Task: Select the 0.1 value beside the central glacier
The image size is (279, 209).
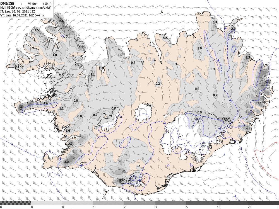Action: (x=149, y=104)
